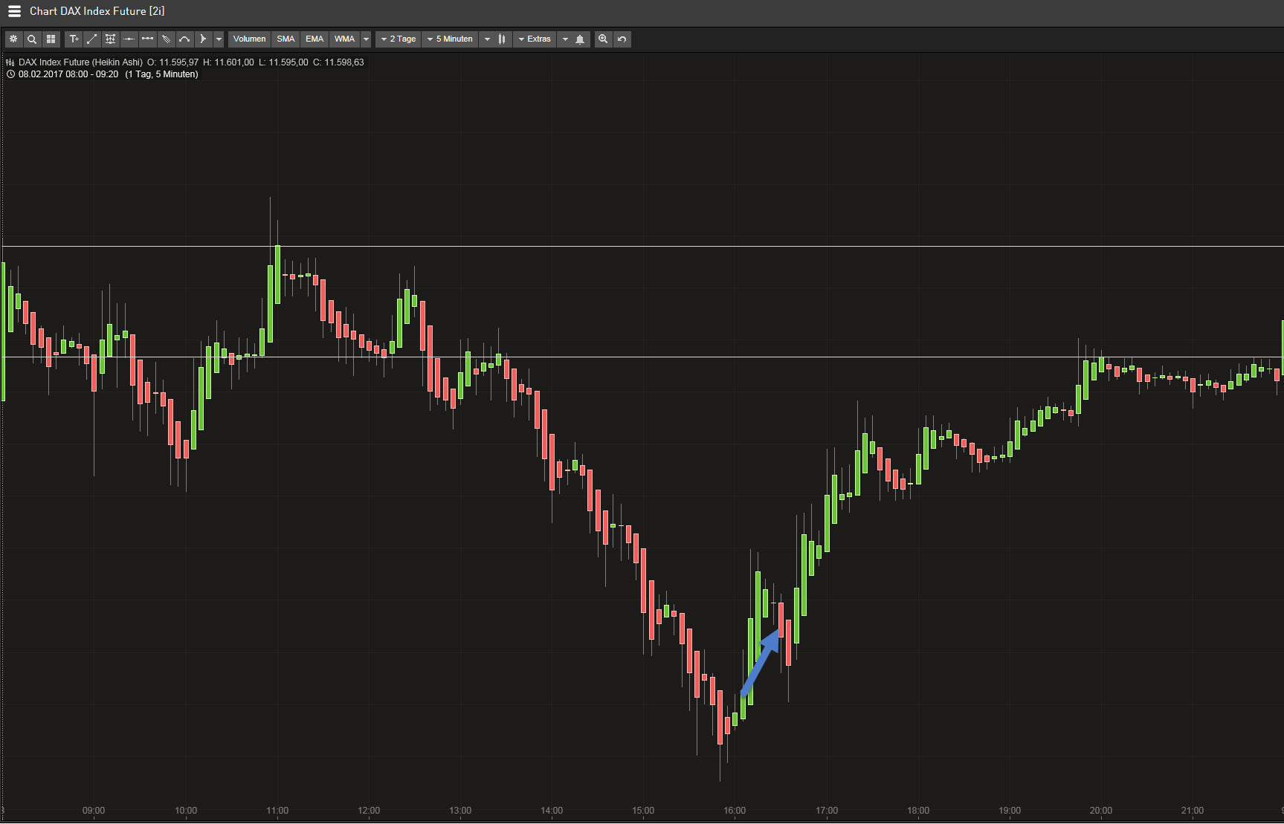Viewport: 1284px width, 824px height.
Task: Click the undo arrow icon
Action: (x=622, y=39)
